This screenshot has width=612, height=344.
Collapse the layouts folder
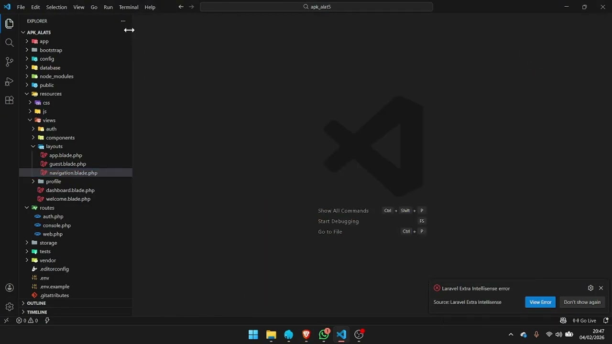(76, 146)
